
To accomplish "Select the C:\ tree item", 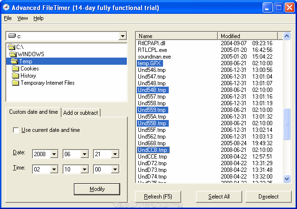I will pos(20,47).
